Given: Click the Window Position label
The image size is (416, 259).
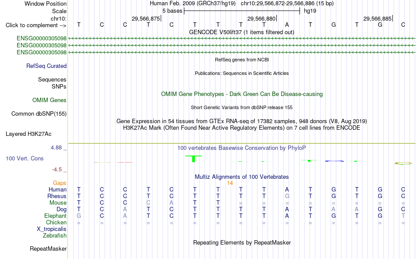Looking at the screenshot, I should click(46, 4).
